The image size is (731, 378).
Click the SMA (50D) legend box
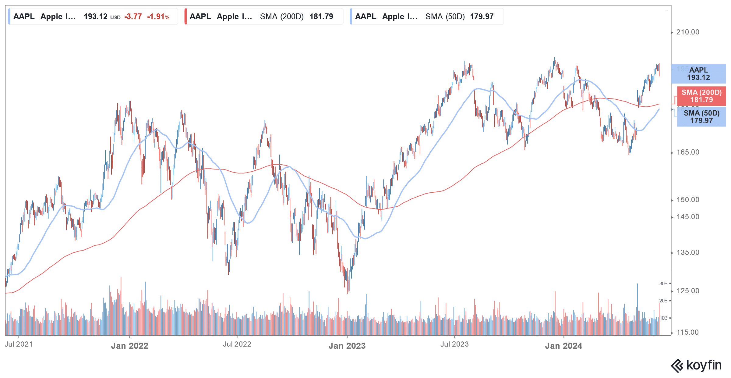click(426, 16)
